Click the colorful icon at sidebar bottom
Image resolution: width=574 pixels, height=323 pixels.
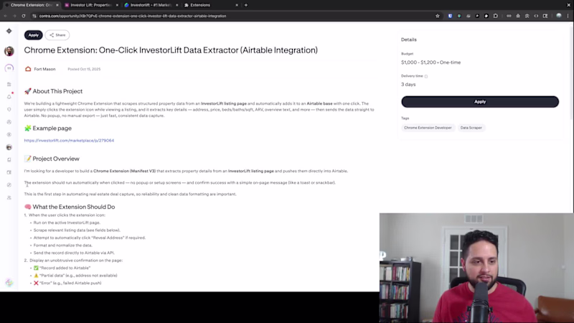[x=9, y=283]
